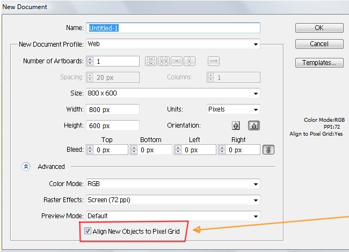Choose Portrait orientation icon

(235, 125)
